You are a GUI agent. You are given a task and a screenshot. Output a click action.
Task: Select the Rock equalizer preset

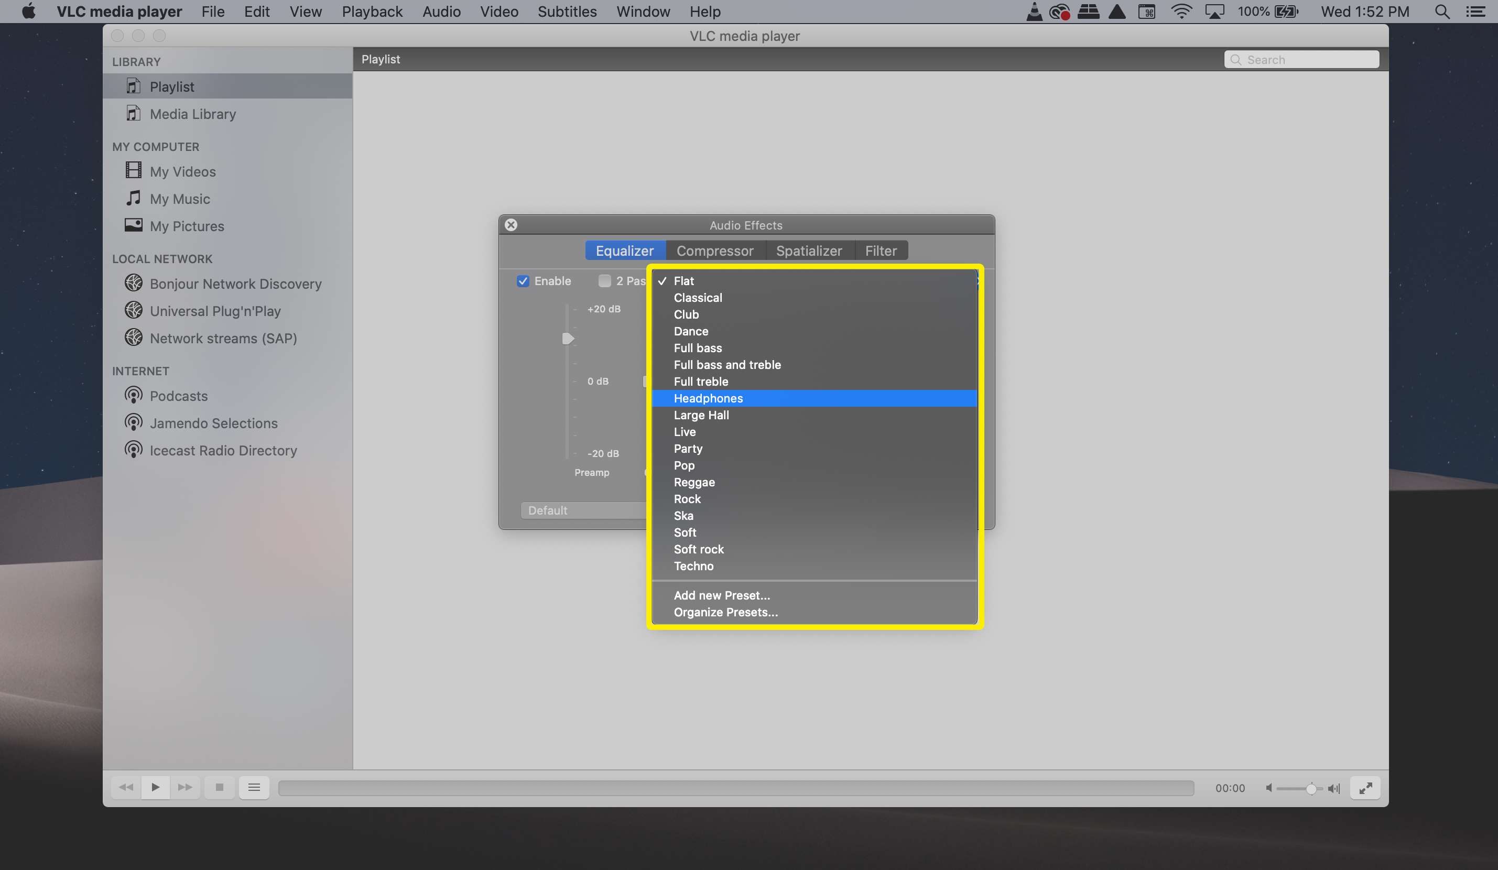click(687, 498)
